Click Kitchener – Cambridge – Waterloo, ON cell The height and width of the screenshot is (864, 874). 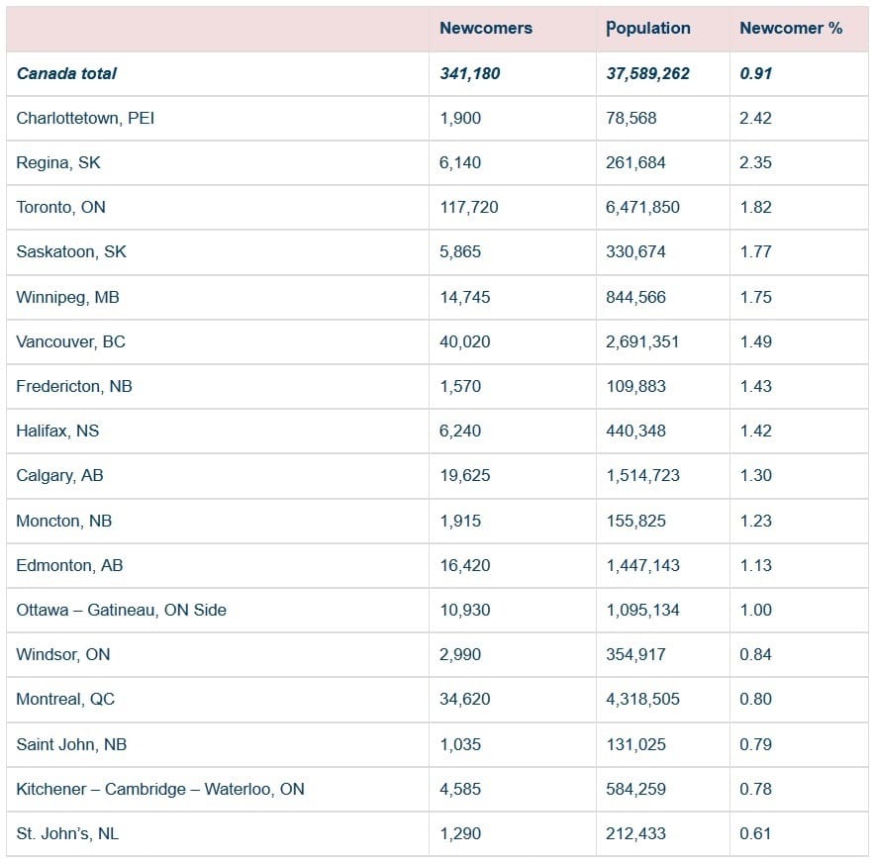[160, 789]
